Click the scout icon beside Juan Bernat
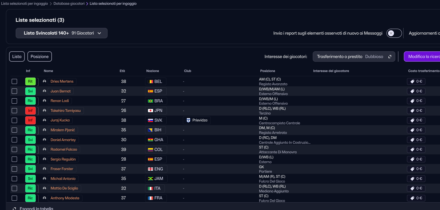The image size is (440, 210). point(44,91)
